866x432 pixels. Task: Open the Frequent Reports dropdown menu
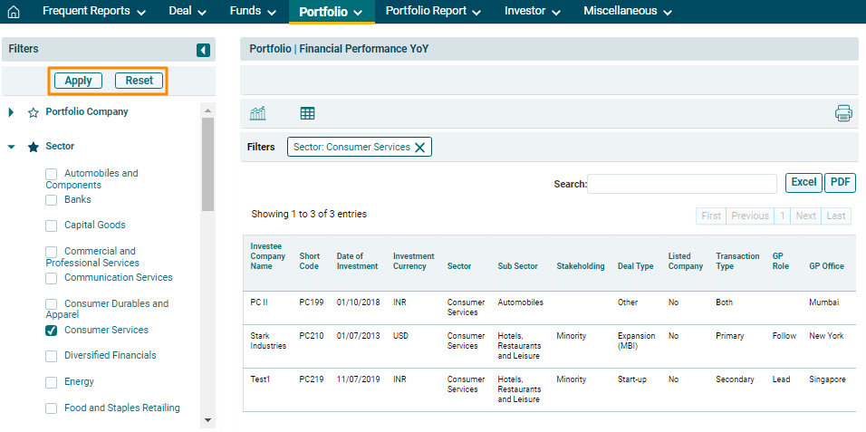tap(93, 12)
